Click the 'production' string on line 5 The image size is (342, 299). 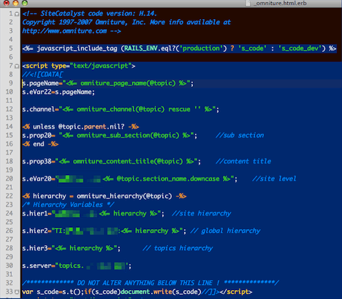tap(201, 49)
